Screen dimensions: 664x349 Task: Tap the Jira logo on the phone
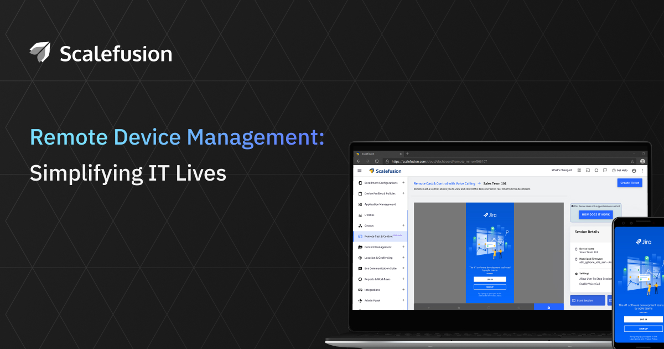(x=644, y=242)
